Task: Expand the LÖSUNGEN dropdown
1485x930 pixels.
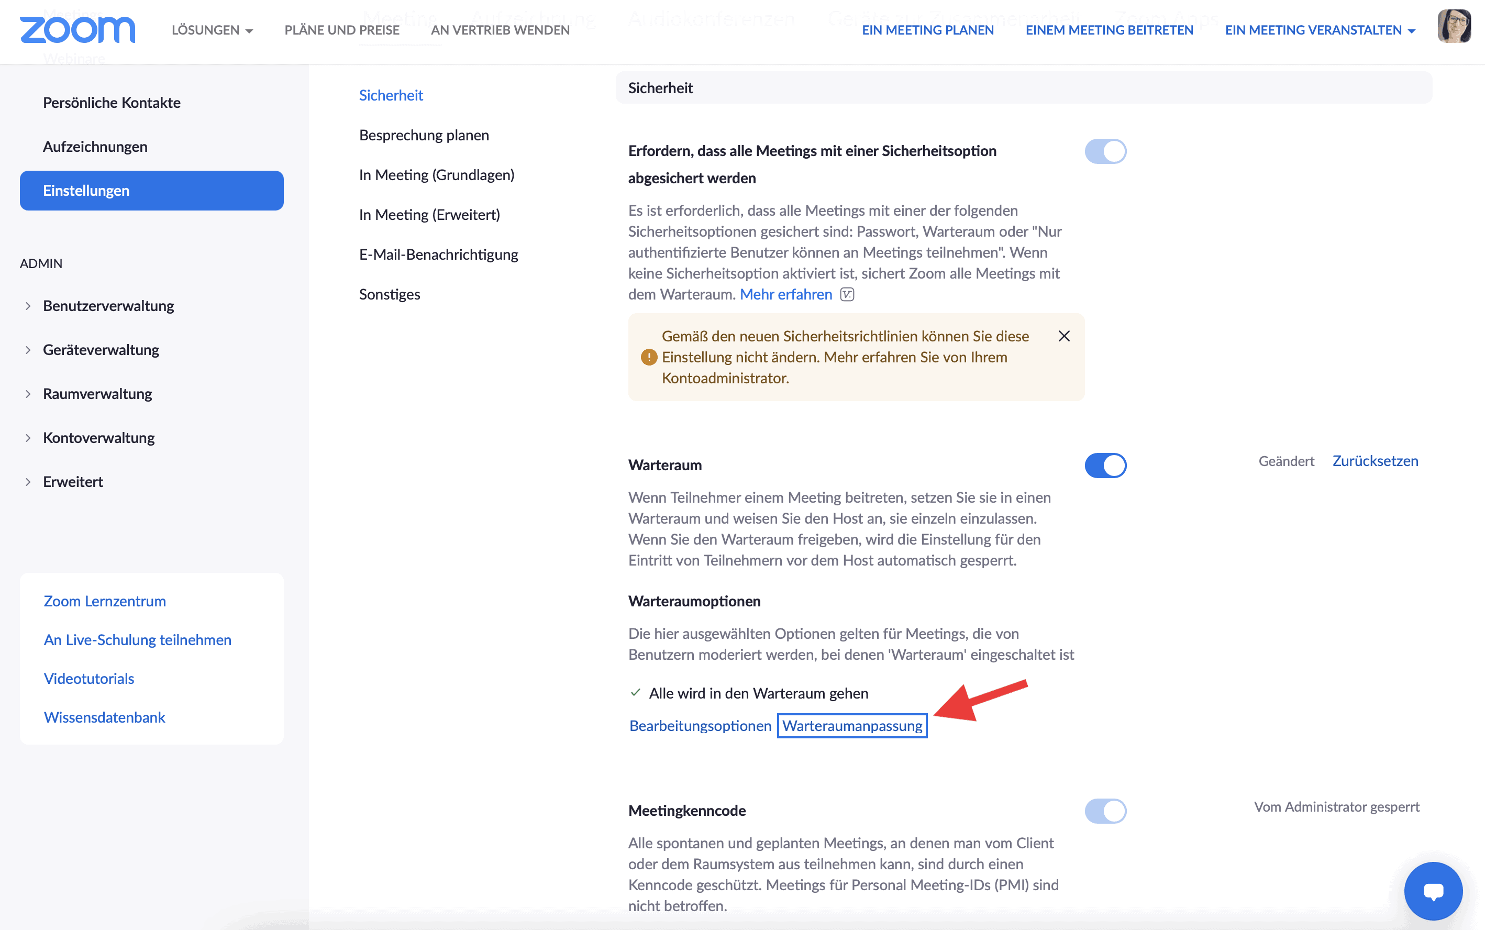Action: [x=212, y=30]
